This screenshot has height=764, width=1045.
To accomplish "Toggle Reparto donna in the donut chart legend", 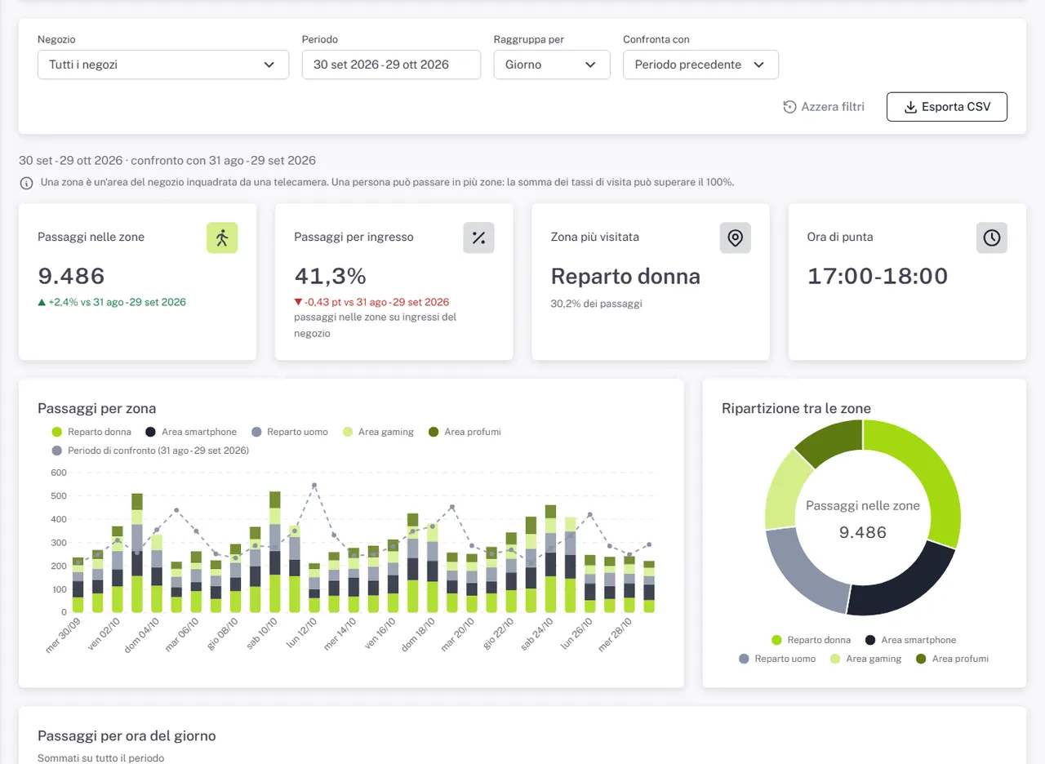I will coord(811,640).
